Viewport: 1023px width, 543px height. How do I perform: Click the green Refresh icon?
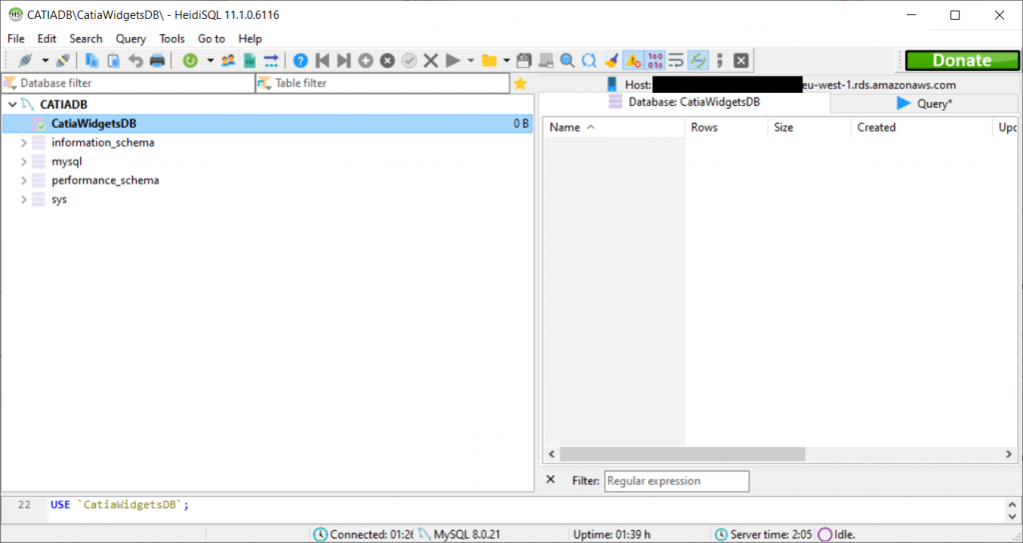[x=190, y=61]
